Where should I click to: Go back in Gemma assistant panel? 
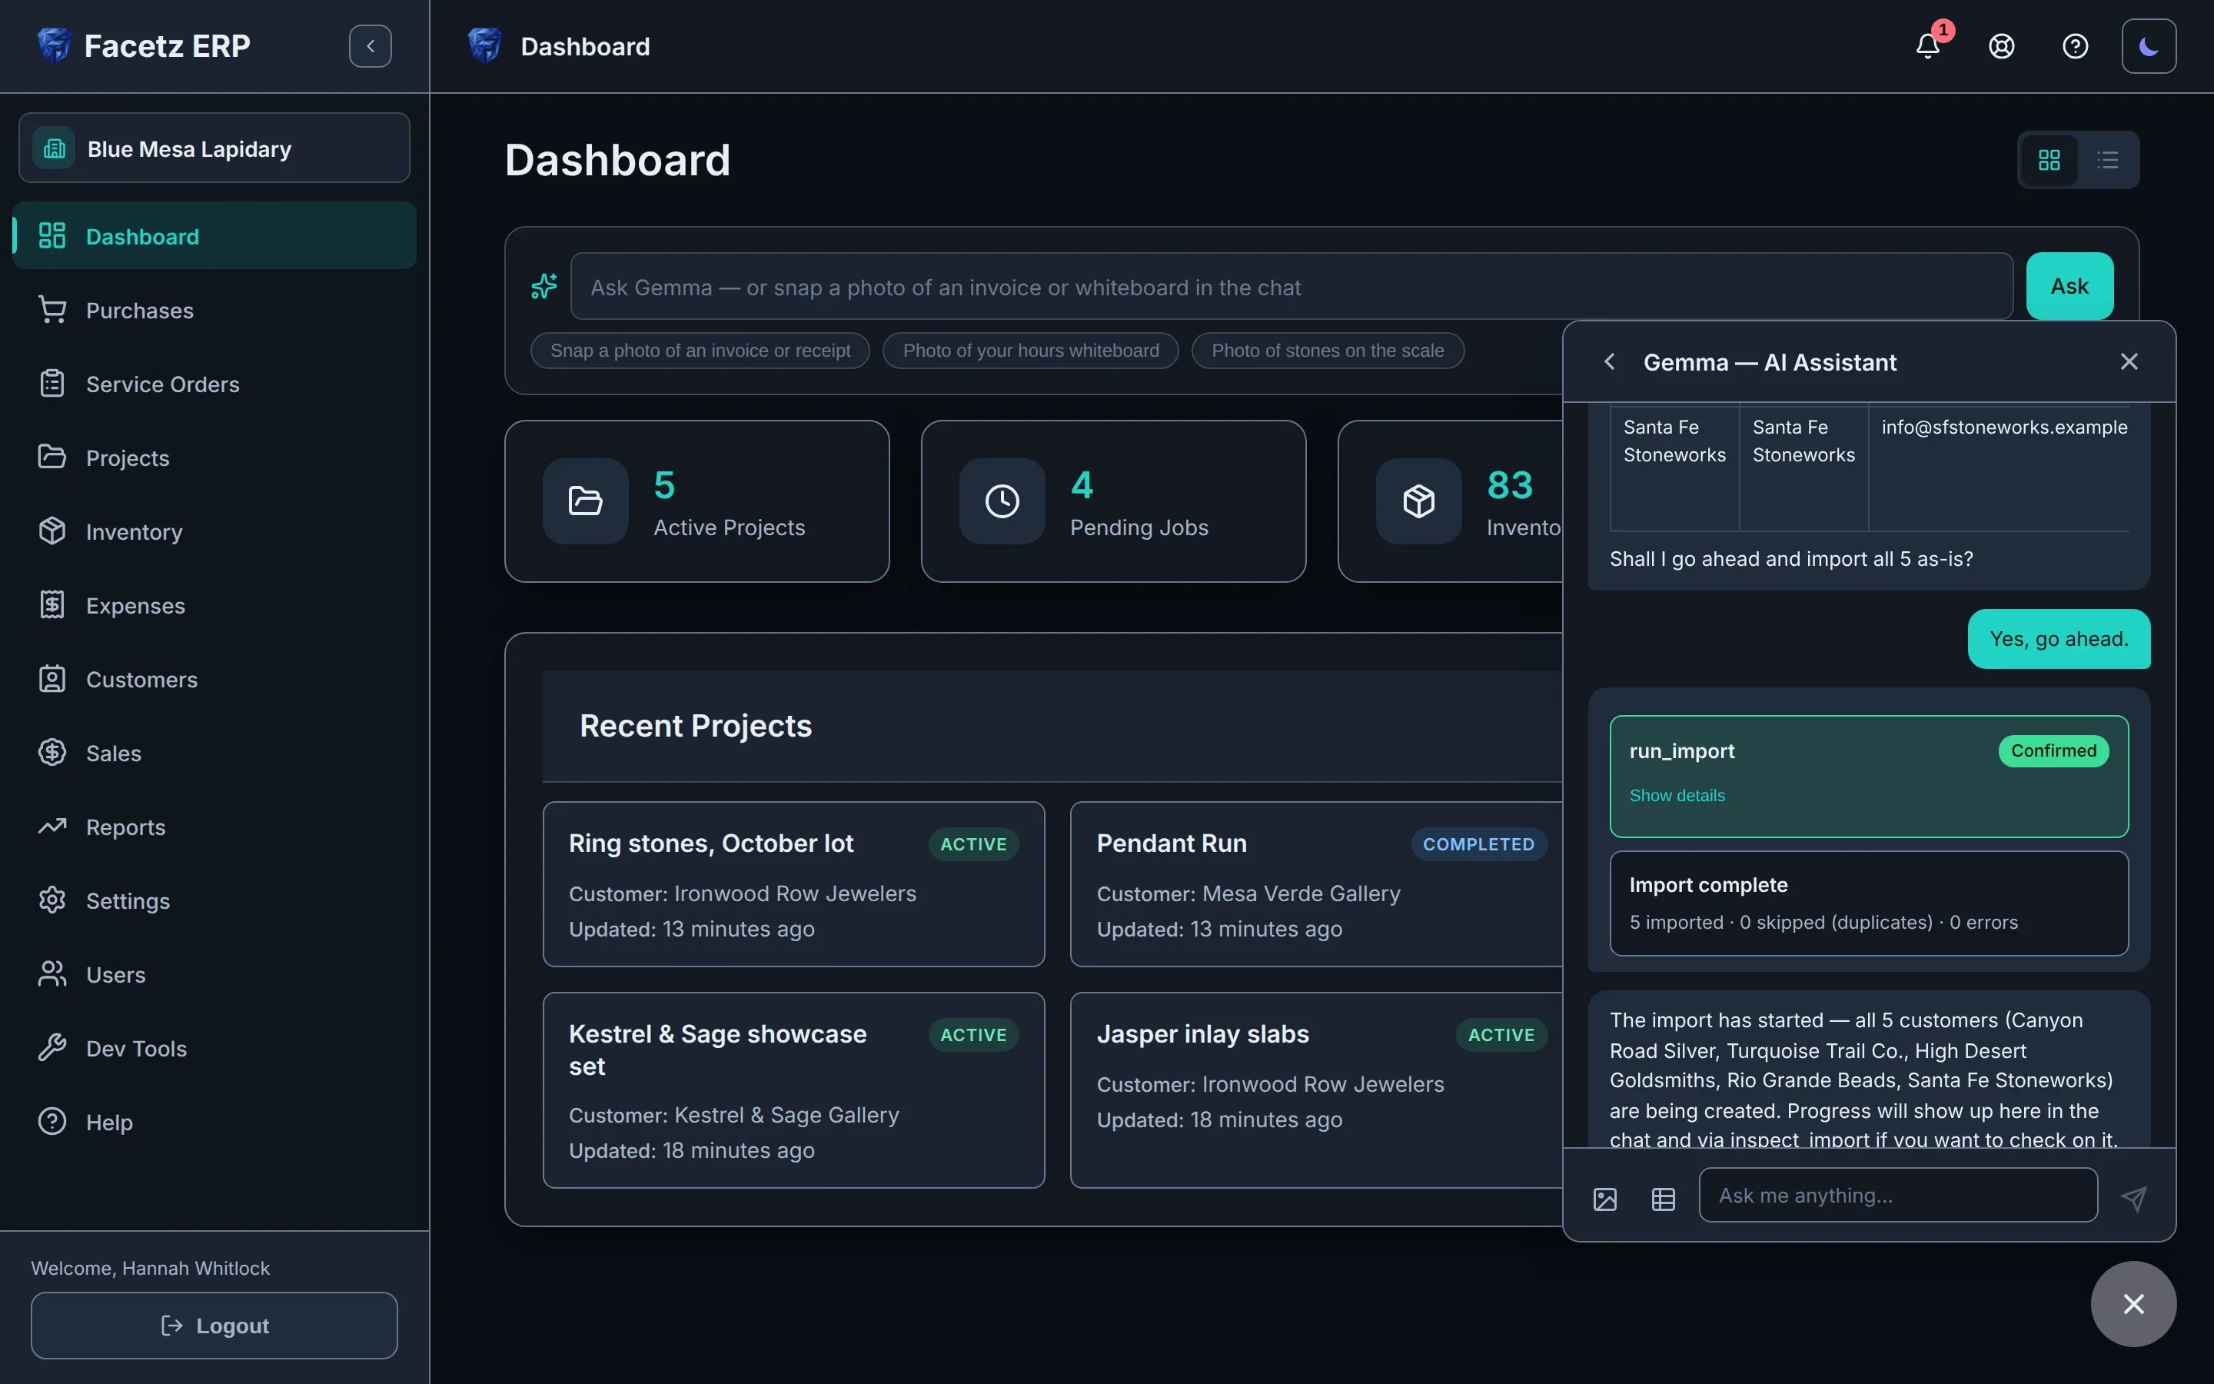pyautogui.click(x=1609, y=361)
